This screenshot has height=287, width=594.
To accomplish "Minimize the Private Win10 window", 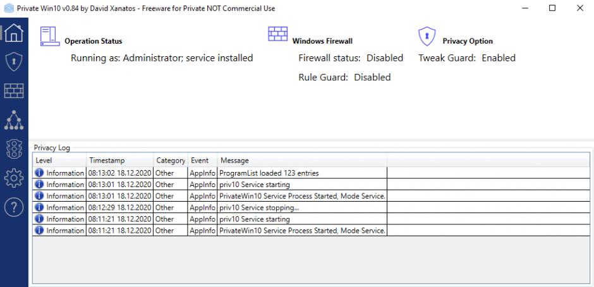I will pyautogui.click(x=525, y=8).
